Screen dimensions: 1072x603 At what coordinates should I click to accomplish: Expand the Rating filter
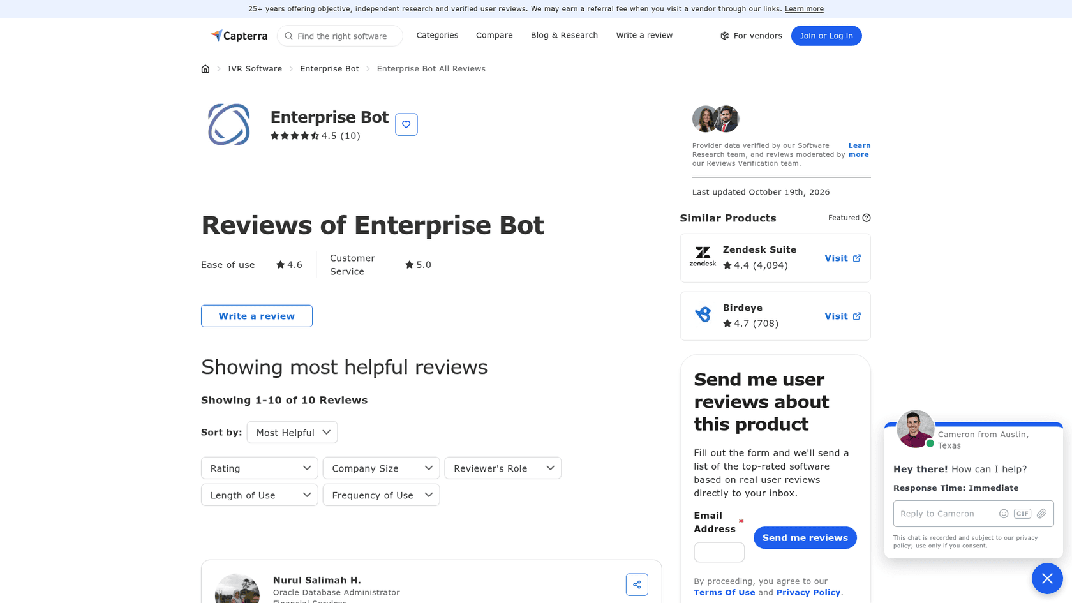[260, 468]
